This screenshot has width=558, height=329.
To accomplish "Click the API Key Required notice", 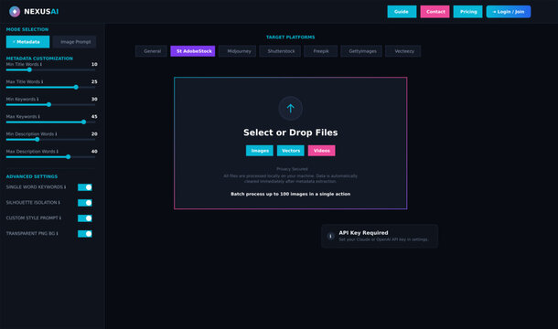I will 380,236.
